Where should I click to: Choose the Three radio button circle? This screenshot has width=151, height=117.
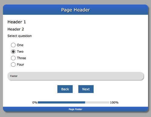point(13,58)
